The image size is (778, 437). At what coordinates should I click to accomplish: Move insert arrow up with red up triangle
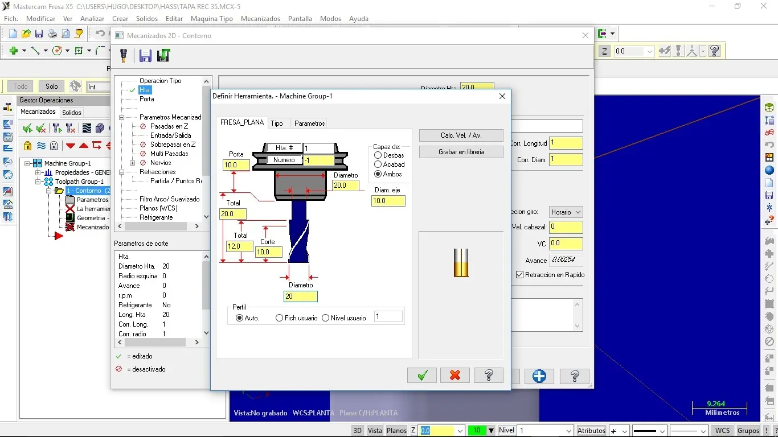click(84, 146)
